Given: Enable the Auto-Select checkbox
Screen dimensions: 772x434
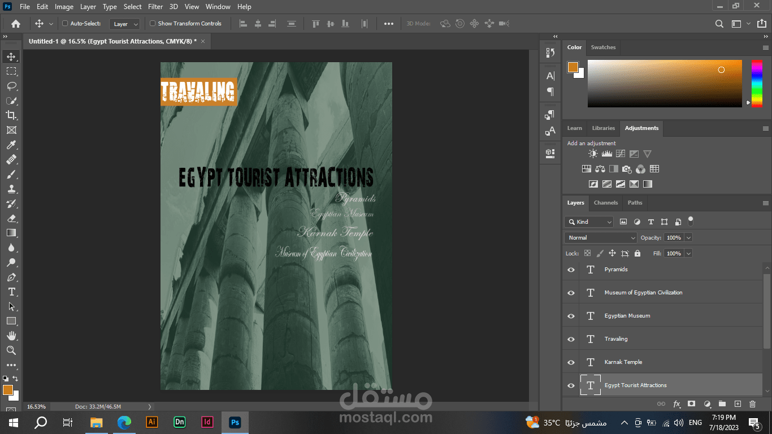Looking at the screenshot, I should coord(65,24).
